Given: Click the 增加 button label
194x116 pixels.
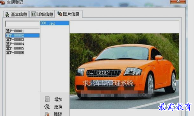Looking at the screenshot, I should coord(58,99).
